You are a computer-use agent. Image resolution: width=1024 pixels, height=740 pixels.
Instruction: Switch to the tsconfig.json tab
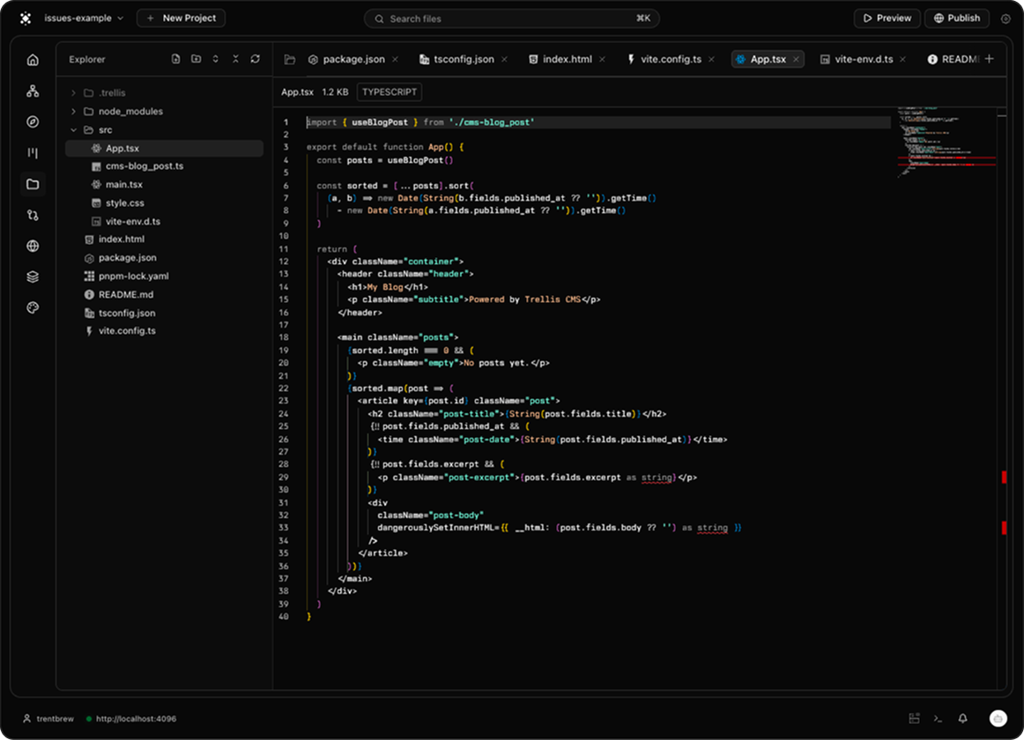click(463, 59)
